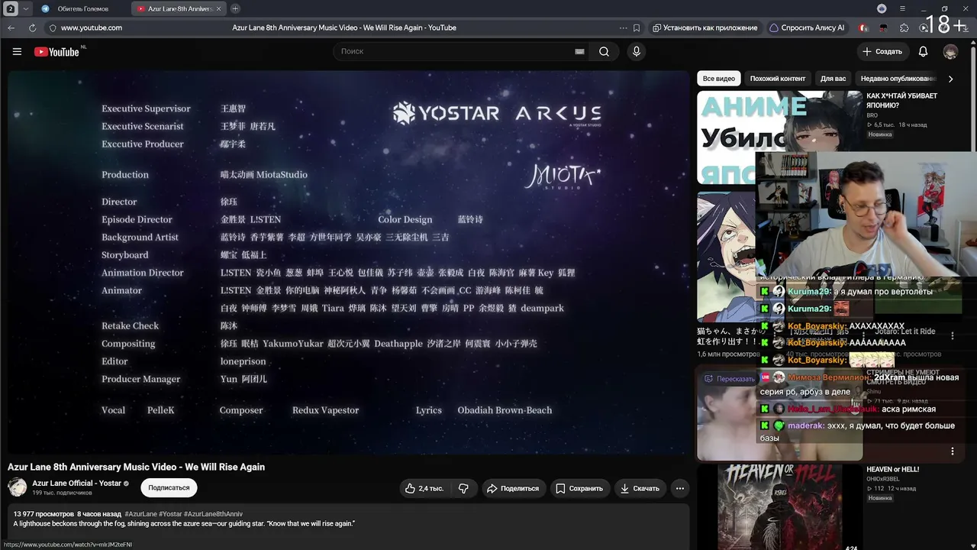Click the search magnifier button
Viewport: 977px width, 550px height.
(604, 51)
